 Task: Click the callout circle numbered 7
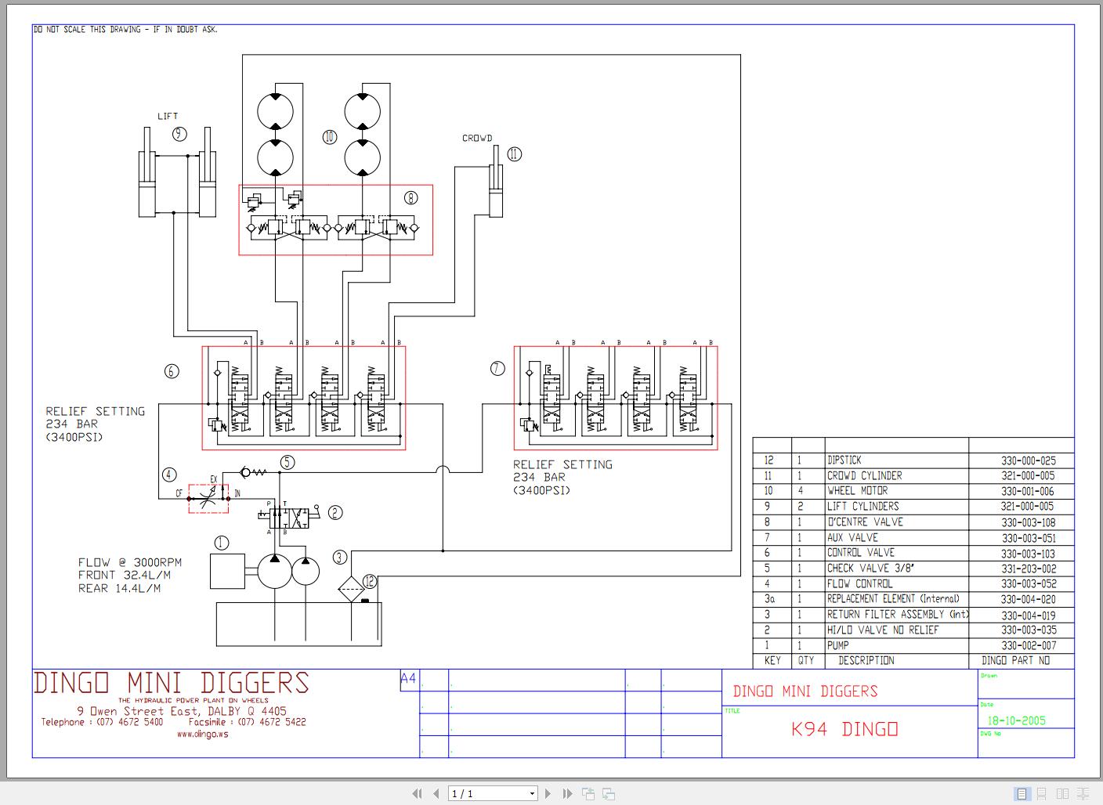click(497, 369)
